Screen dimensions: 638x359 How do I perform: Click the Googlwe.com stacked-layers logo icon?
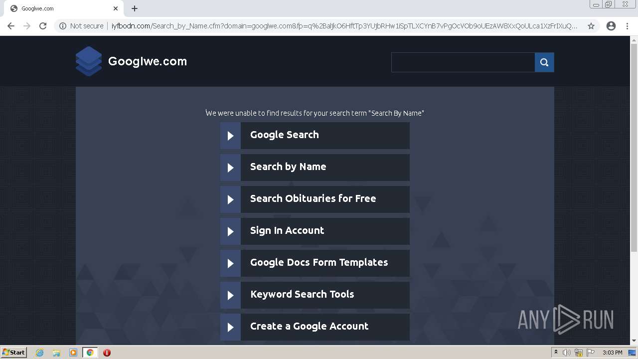point(89,61)
